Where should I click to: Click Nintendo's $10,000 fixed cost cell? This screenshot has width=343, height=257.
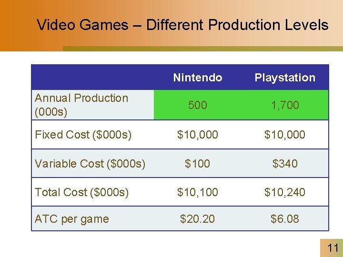198,134
